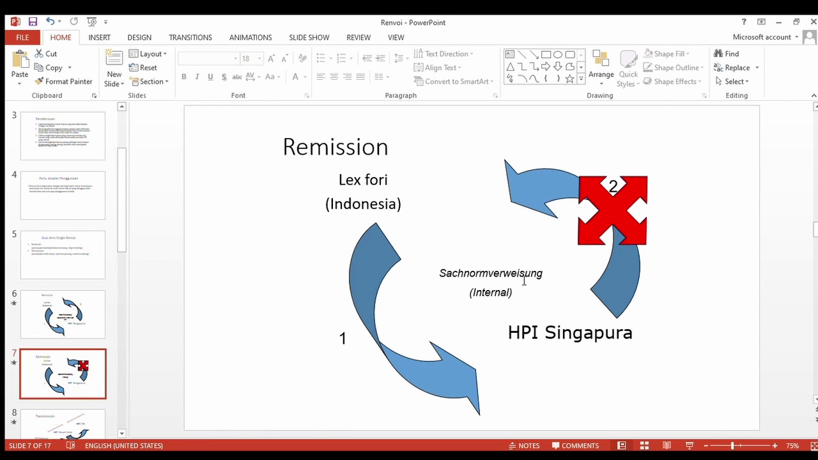Open the Line Spacing dropdown

401,58
